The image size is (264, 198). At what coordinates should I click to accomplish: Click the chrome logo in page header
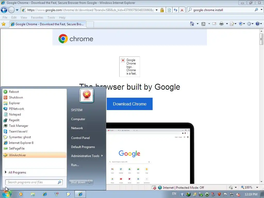pos(76,39)
